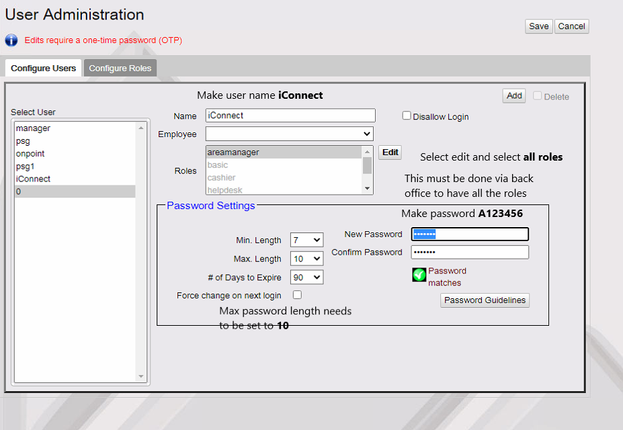Click the Cancel button
This screenshot has height=430, width=623.
click(571, 26)
